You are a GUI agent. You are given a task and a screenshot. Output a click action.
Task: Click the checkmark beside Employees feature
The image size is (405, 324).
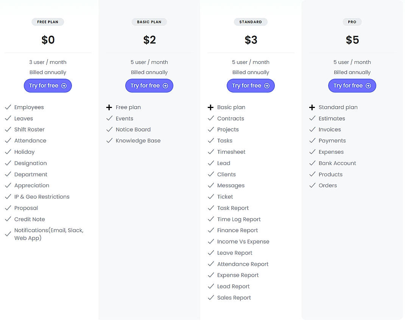[8, 107]
